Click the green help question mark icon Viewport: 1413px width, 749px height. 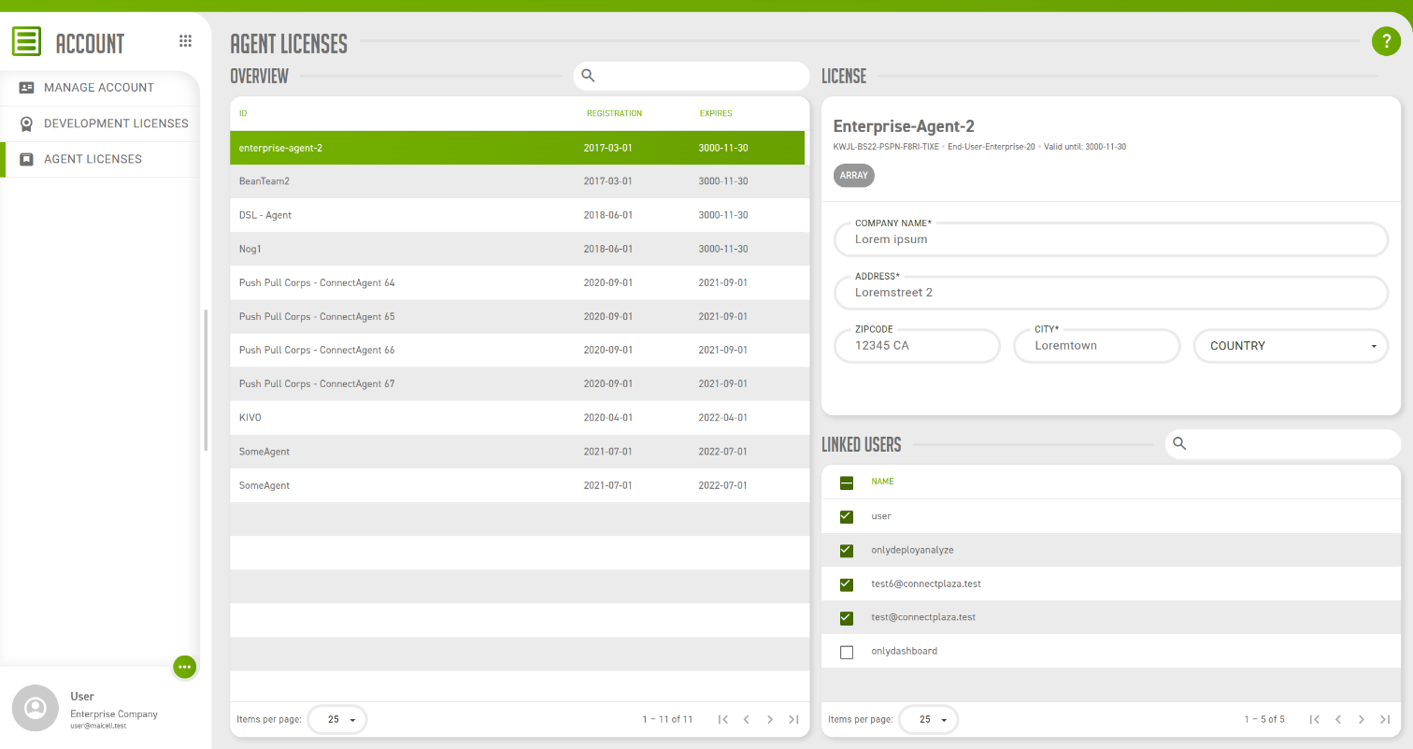pyautogui.click(x=1386, y=41)
